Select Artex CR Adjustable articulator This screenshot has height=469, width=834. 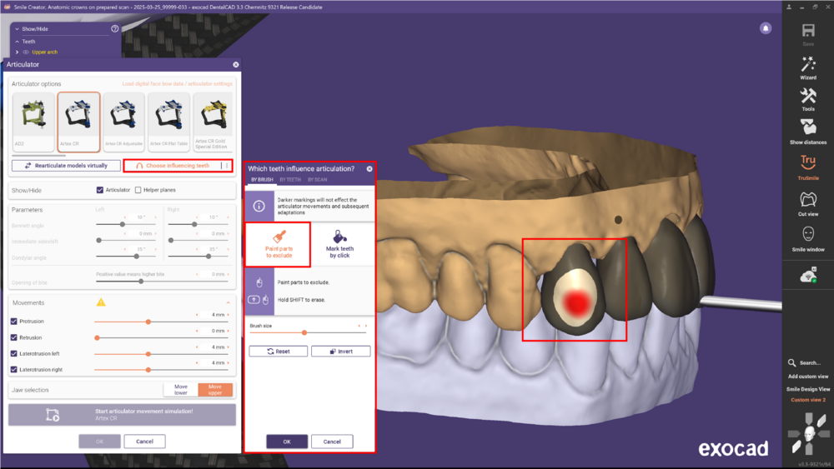pyautogui.click(x=124, y=122)
